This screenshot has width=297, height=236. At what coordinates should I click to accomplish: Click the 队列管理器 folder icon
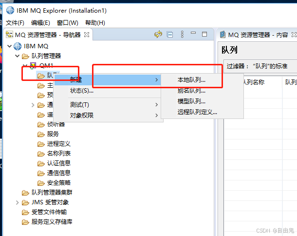pos(25,56)
